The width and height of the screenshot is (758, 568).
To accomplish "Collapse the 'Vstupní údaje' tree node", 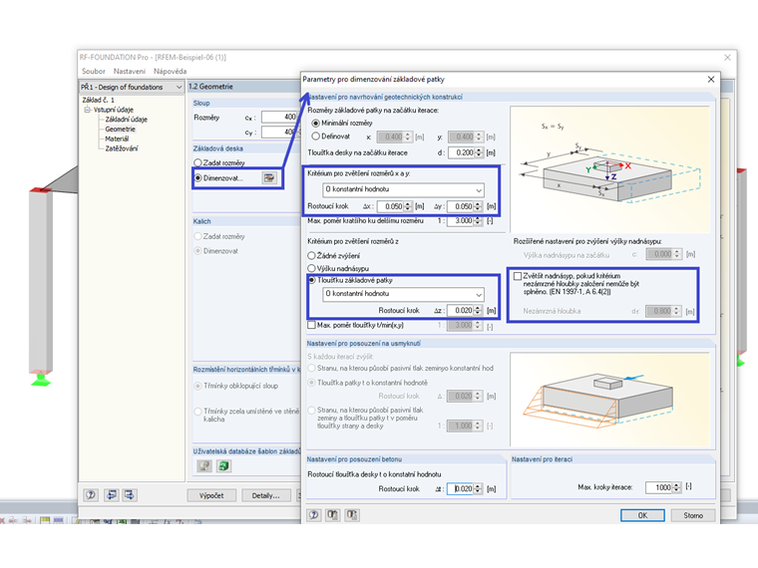I will point(88,110).
